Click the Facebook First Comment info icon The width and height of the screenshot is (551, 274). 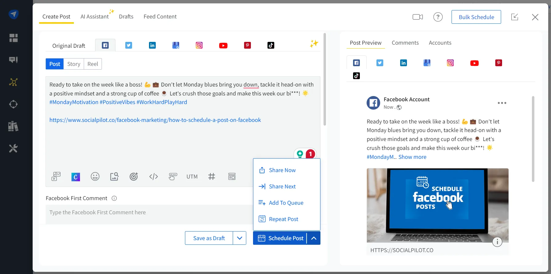click(114, 198)
